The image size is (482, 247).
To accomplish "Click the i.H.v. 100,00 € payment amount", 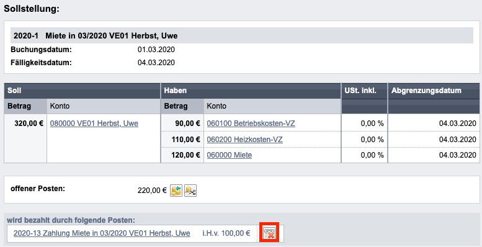I will point(226,233).
